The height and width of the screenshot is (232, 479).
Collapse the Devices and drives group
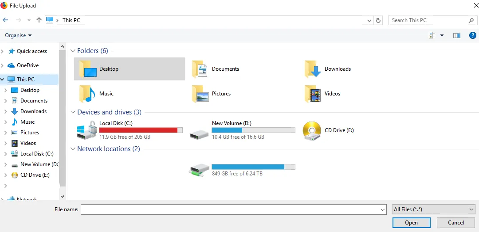(73, 112)
